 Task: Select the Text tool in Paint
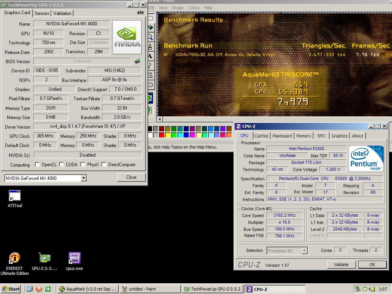click(x=151, y=56)
